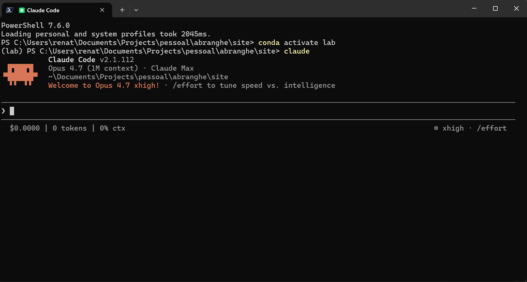Click the effort indicator icon near xhigh
The image size is (527, 282).
(436, 128)
